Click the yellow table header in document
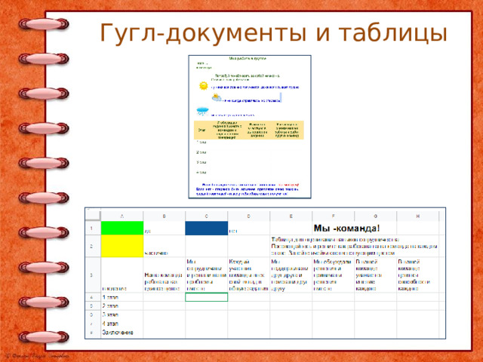This screenshot has width=483, height=362. [x=249, y=130]
